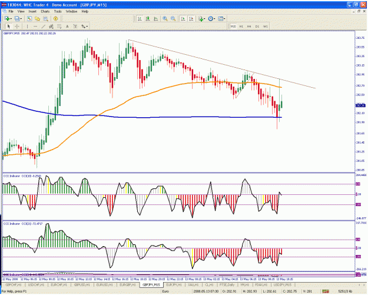Open the Window menu
The height and width of the screenshot is (295, 368).
coord(71,11)
